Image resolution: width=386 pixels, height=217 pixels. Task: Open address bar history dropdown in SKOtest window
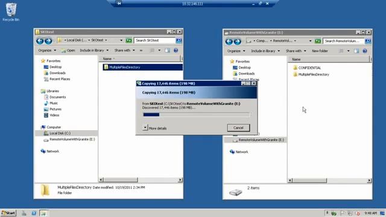[x=121, y=40]
